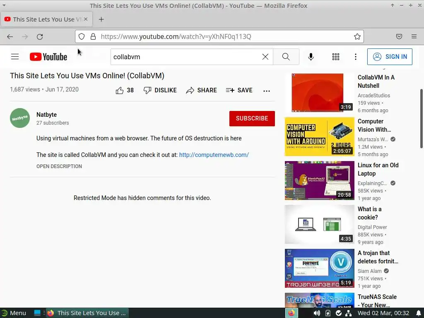Open CollabVM In A Nutshell title
The image size is (424, 318).
[376, 82]
